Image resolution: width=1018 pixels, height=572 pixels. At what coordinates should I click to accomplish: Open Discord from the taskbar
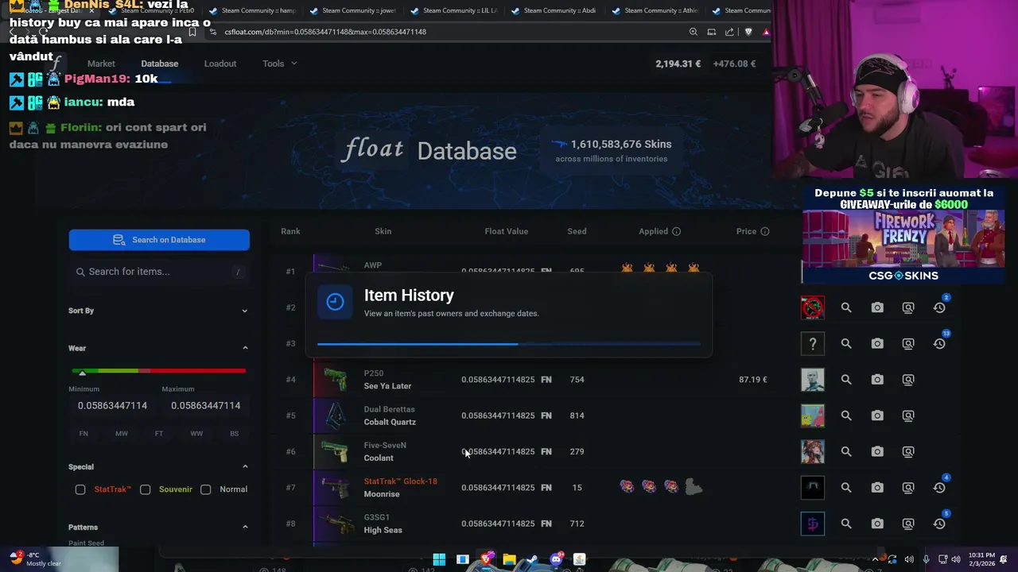[557, 559]
